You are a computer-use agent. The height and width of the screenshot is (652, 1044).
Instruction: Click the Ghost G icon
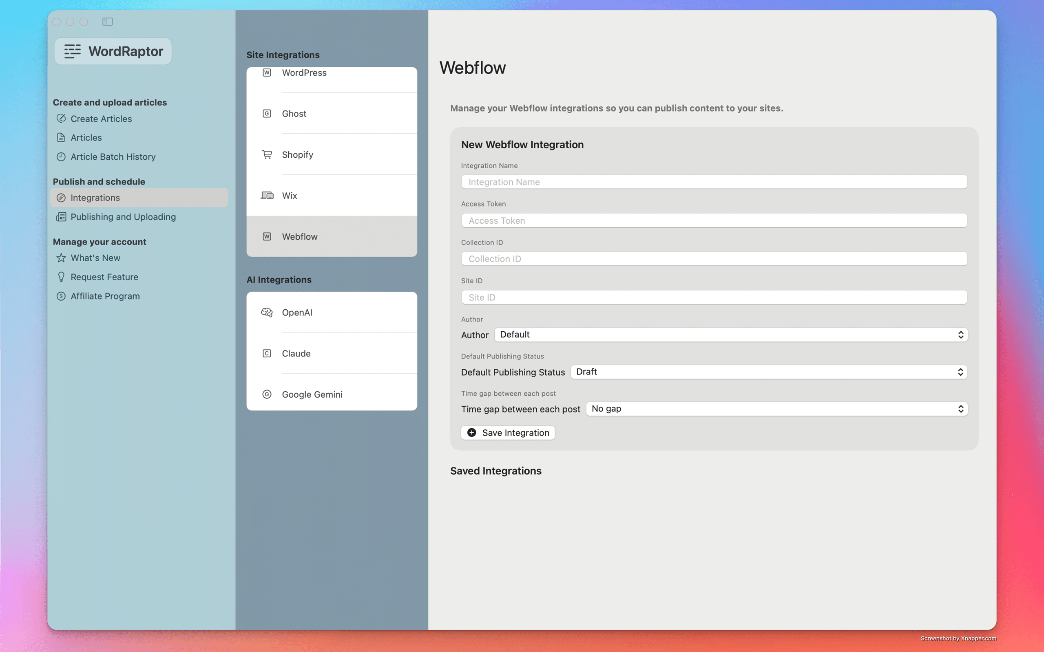pyautogui.click(x=267, y=113)
